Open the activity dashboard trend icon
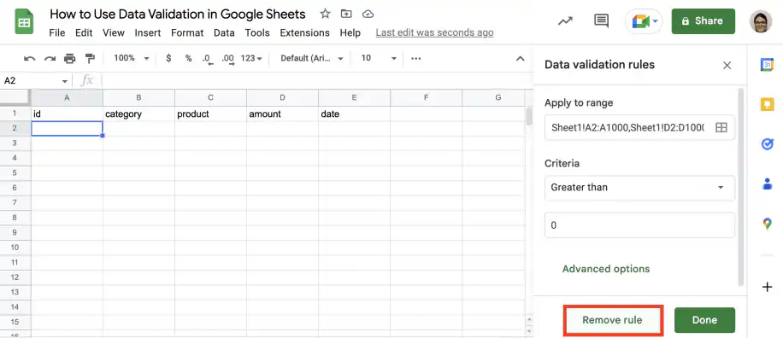 [565, 21]
